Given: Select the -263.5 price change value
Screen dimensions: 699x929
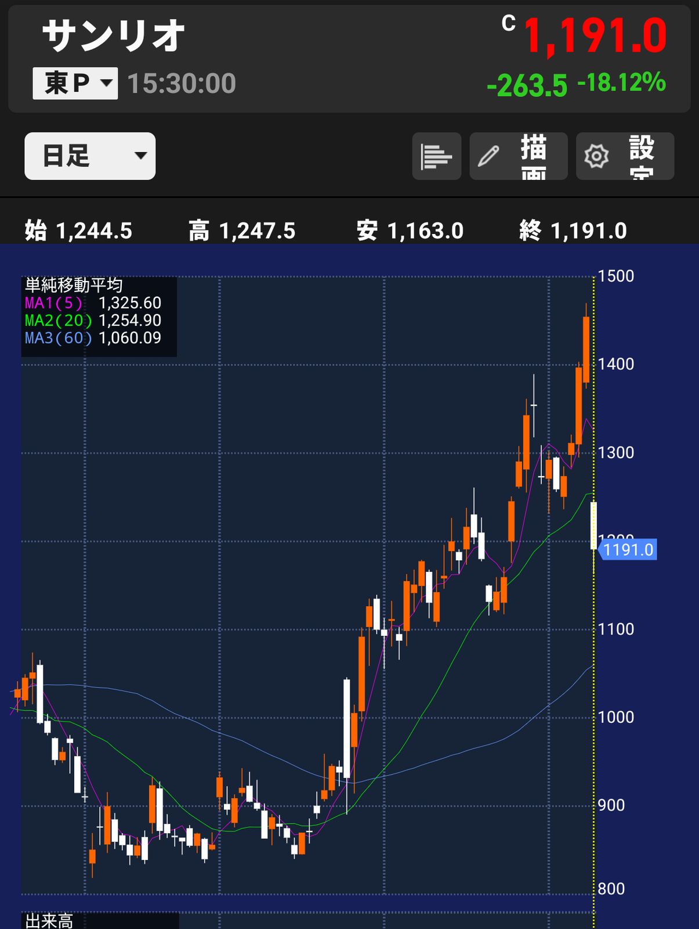Looking at the screenshot, I should 527,85.
